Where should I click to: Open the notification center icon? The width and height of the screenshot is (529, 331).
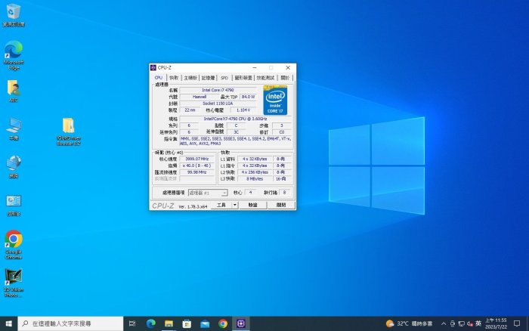(x=516, y=323)
